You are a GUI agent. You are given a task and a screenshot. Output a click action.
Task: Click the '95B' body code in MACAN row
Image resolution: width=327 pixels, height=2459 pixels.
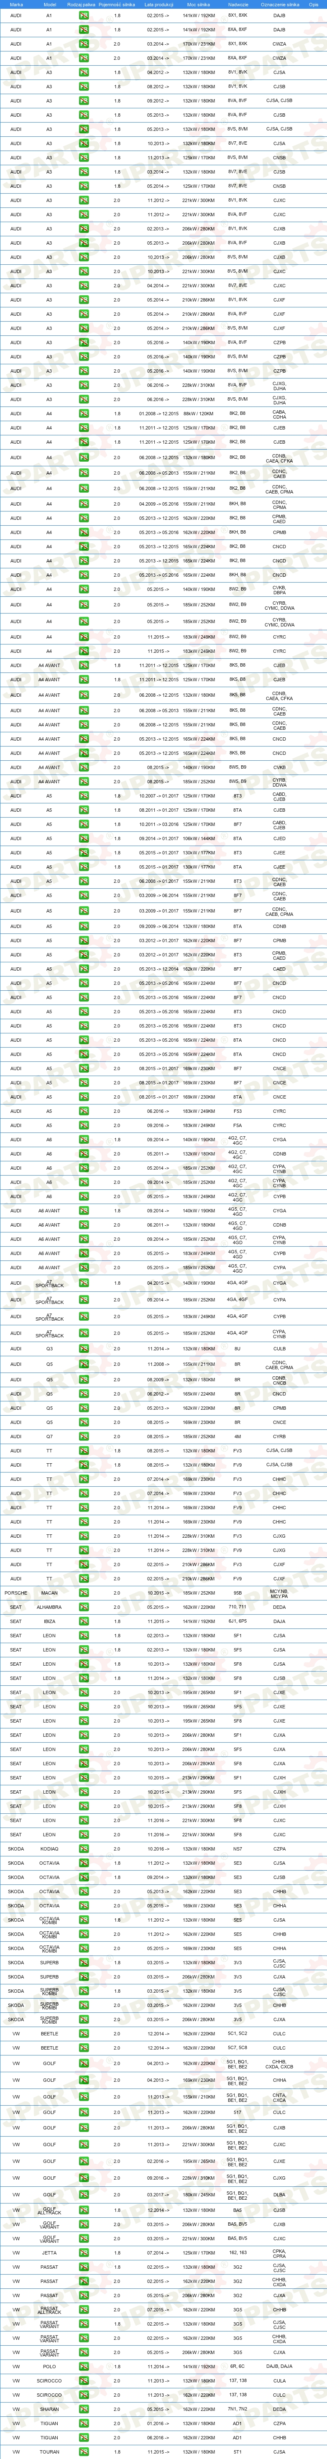coord(238,1593)
